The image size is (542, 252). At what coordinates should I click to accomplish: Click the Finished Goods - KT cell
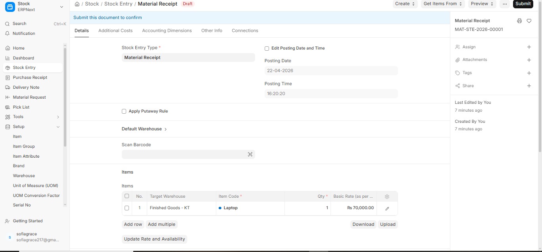[x=181, y=208]
